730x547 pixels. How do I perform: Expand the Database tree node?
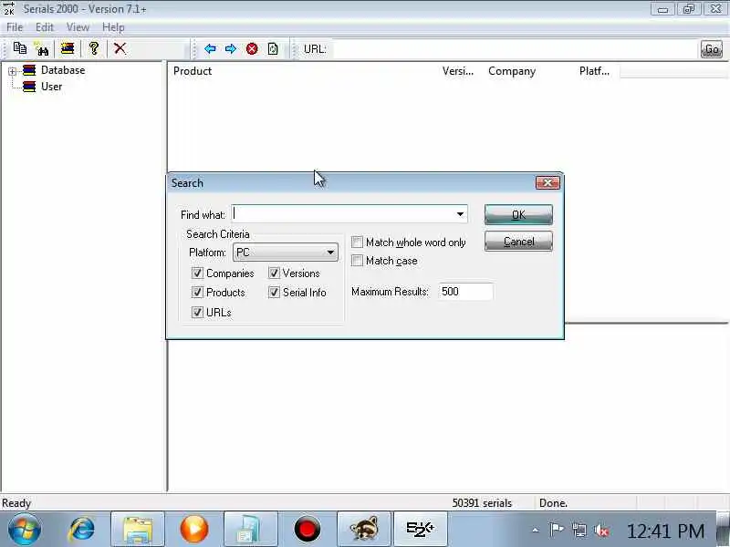12,71
